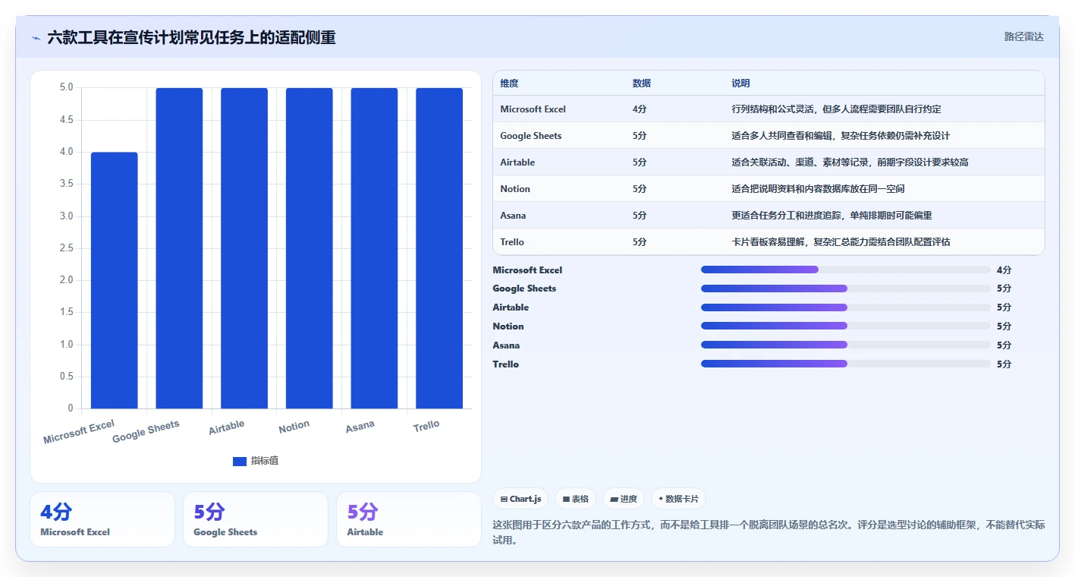Click the Google Sheets bar in the chart
Viewport: 1075px width, 577px height.
point(179,248)
